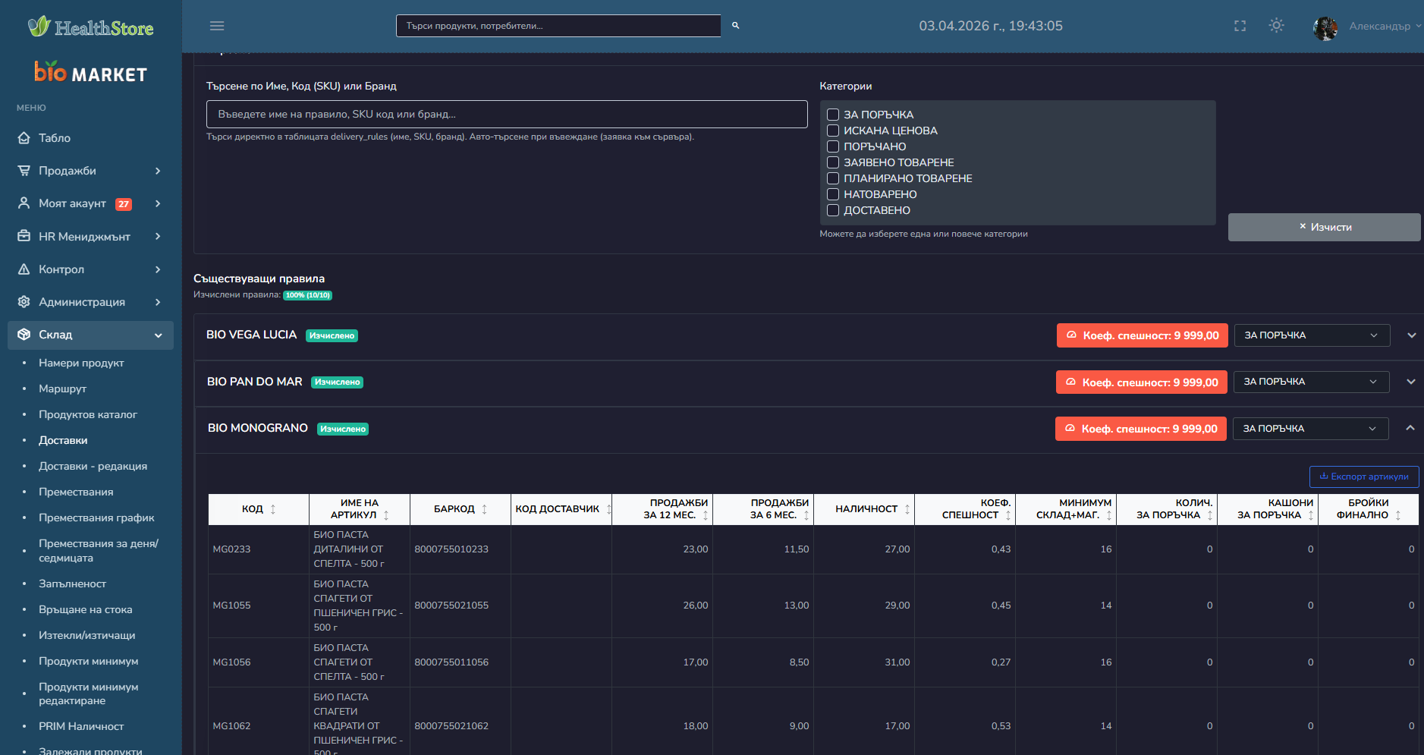1424x755 pixels.
Task: Focus the rule name, SKU, brand search field
Action: 507,115
